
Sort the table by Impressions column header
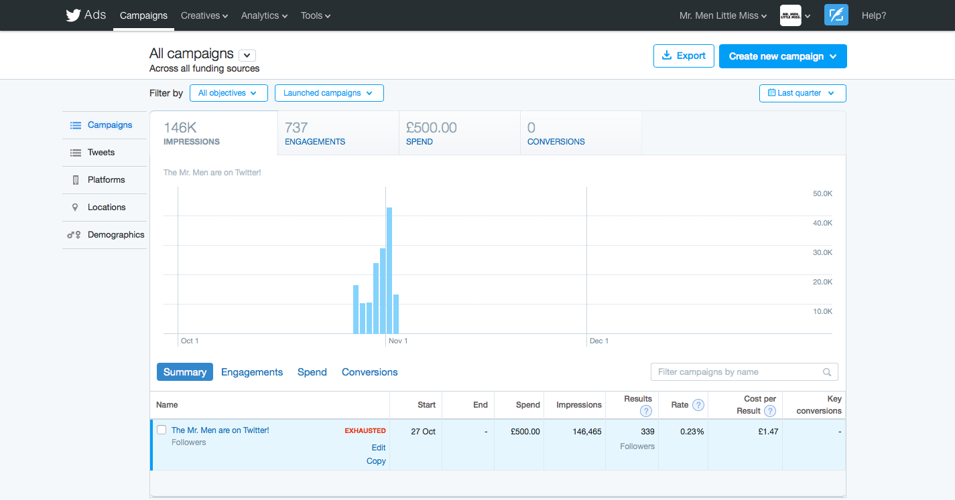[579, 405]
